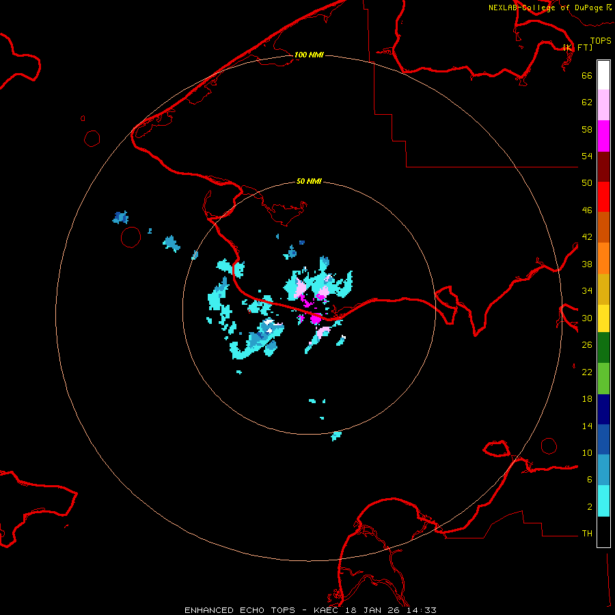Click the legend value 58
615x615 pixels.
587,129
